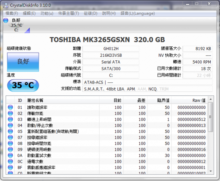
Task: Click status orb for attribute BF 震動感應錯誤率
Action: [10, 168]
